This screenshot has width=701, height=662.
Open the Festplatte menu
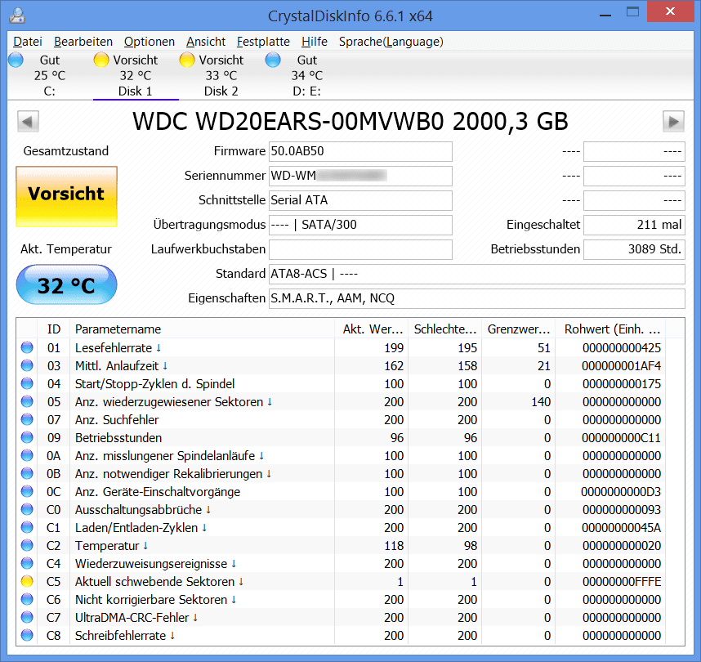(263, 42)
